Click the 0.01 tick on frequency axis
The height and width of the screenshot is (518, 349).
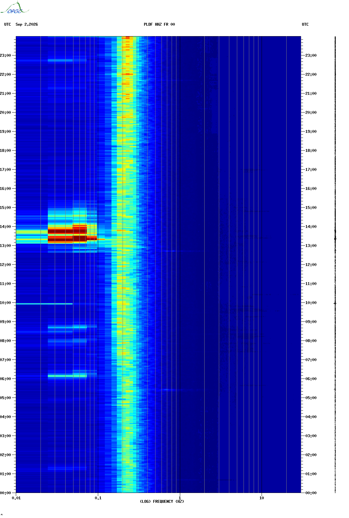(x=16, y=498)
